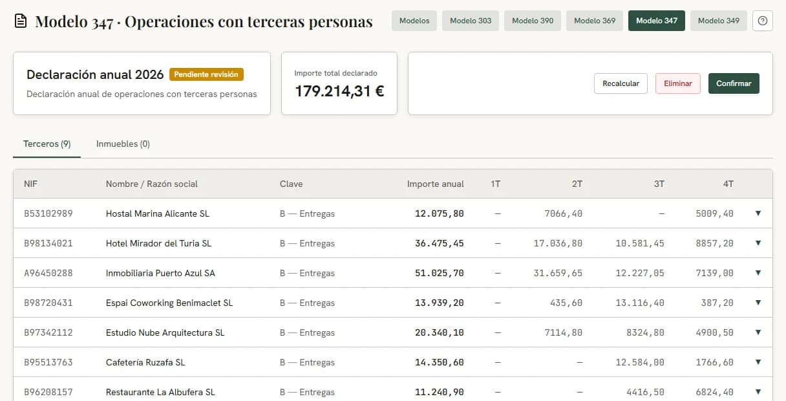Image resolution: width=786 pixels, height=401 pixels.
Task: Click the Pendiente revisión status badge
Action: (206, 74)
